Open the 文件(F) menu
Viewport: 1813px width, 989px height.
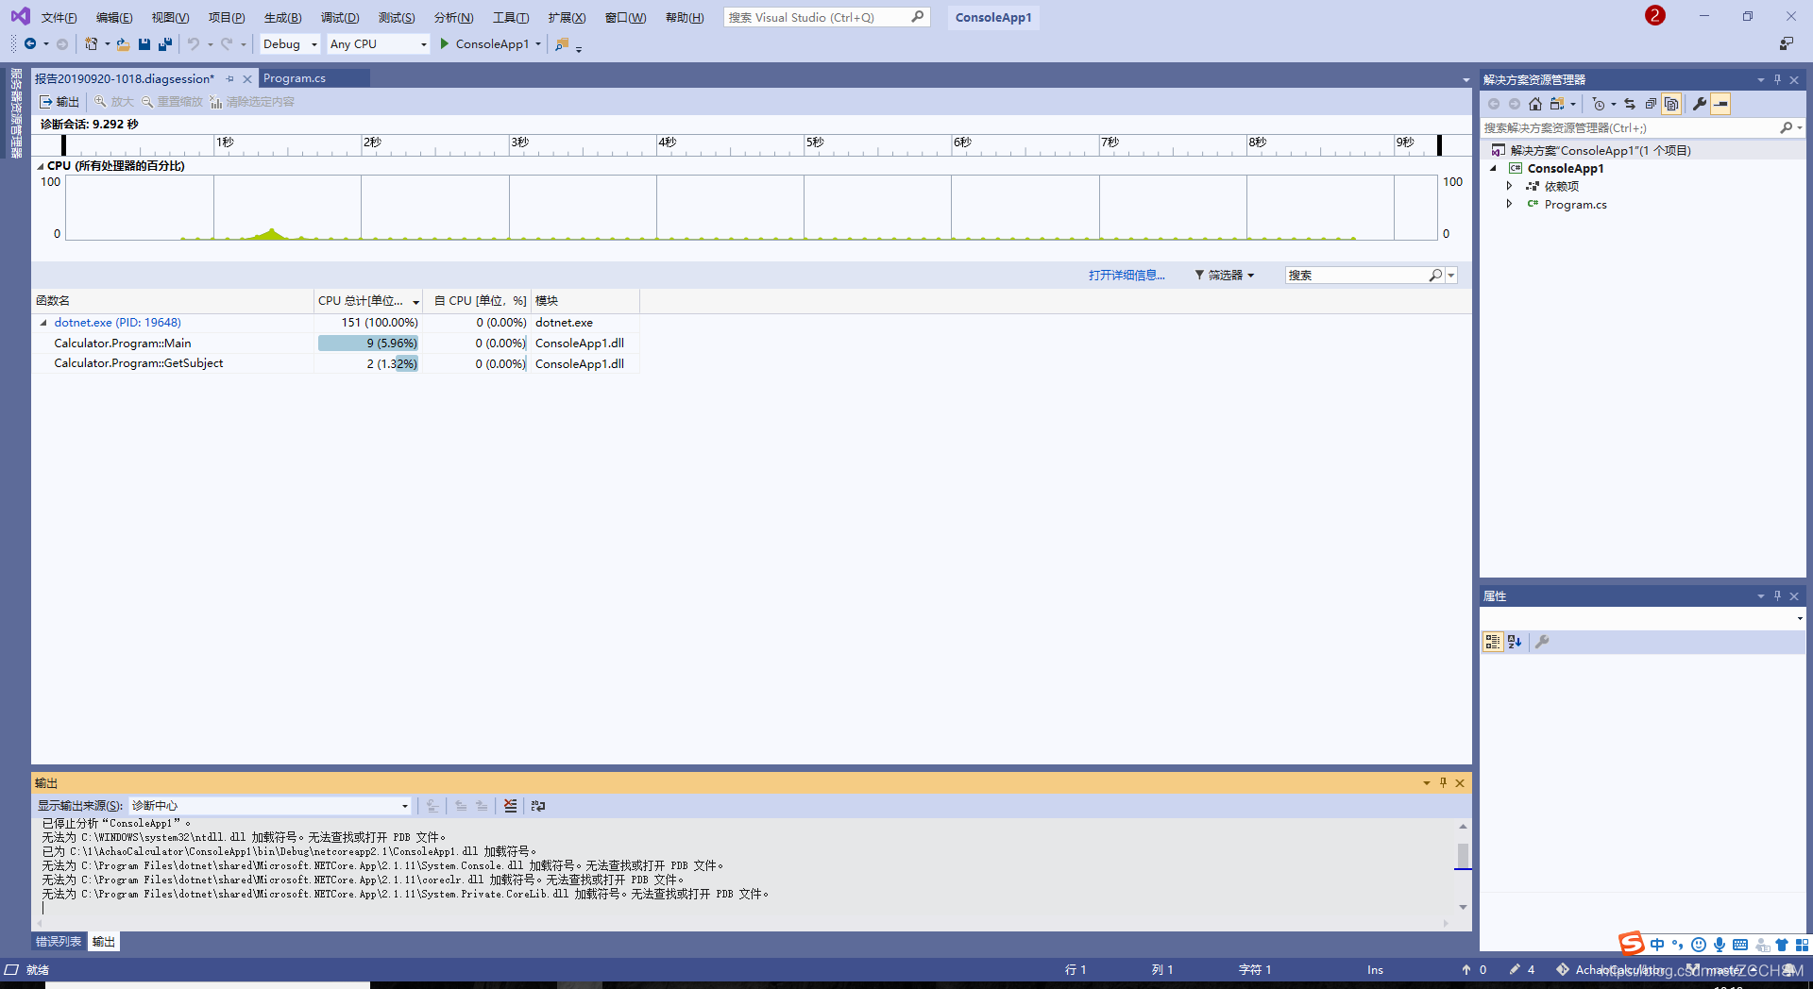pyautogui.click(x=59, y=18)
